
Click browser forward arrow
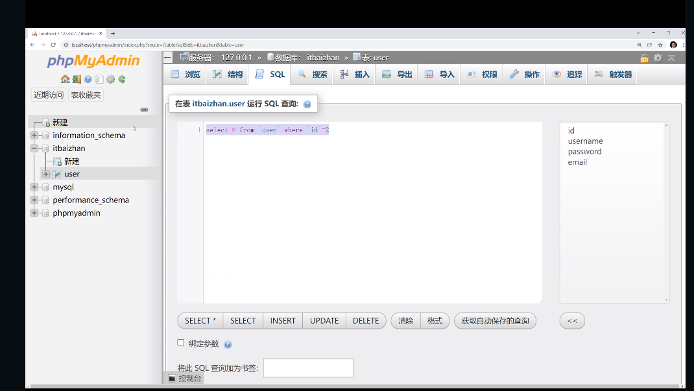coord(43,45)
